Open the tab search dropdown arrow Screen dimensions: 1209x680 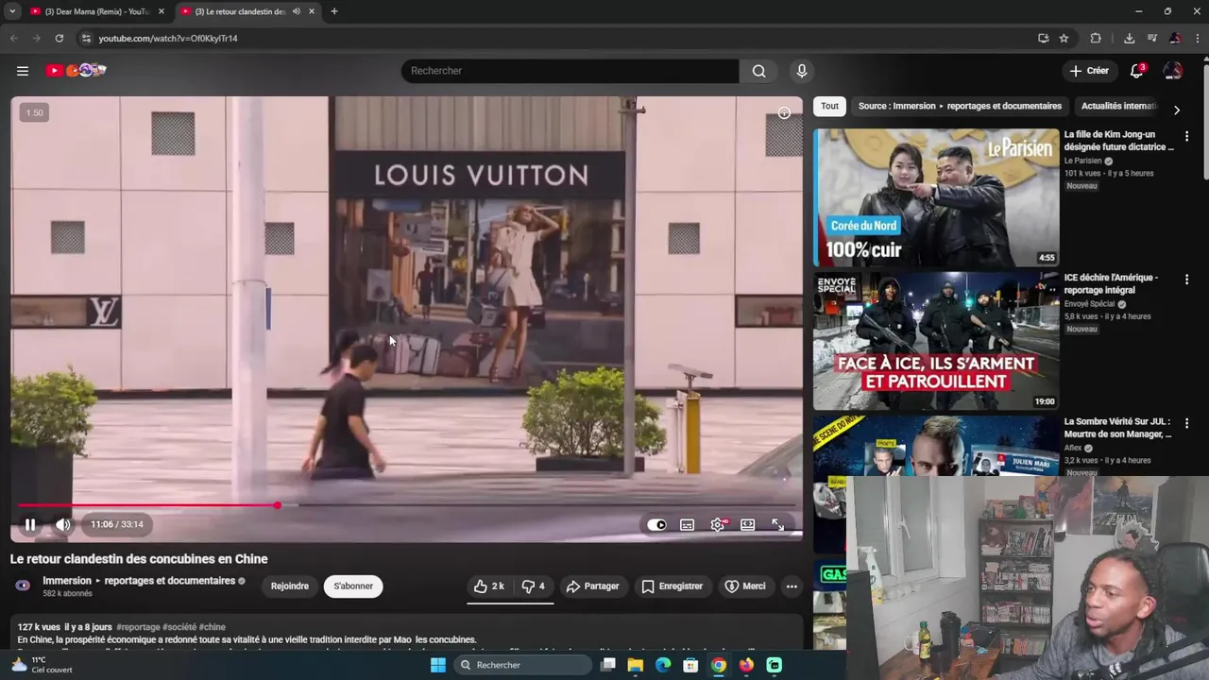point(12,11)
